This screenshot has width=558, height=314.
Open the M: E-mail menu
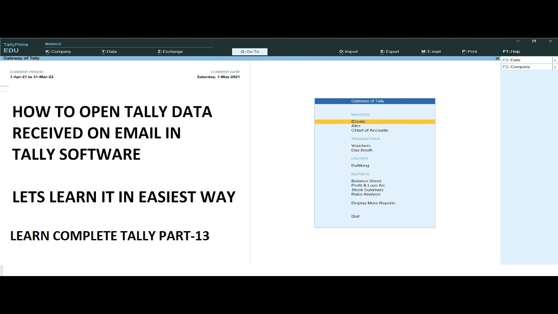coord(431,51)
